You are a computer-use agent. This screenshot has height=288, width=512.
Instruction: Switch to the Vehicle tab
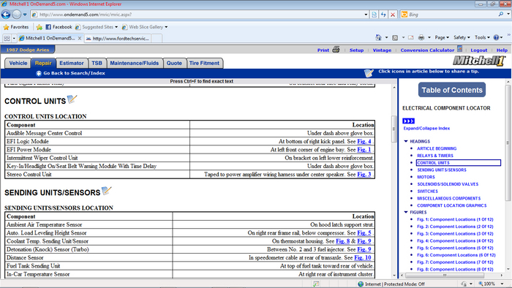[x=18, y=63]
